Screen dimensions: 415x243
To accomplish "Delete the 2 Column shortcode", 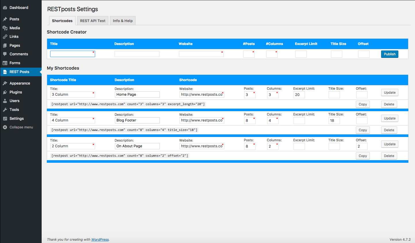I will pos(389,156).
